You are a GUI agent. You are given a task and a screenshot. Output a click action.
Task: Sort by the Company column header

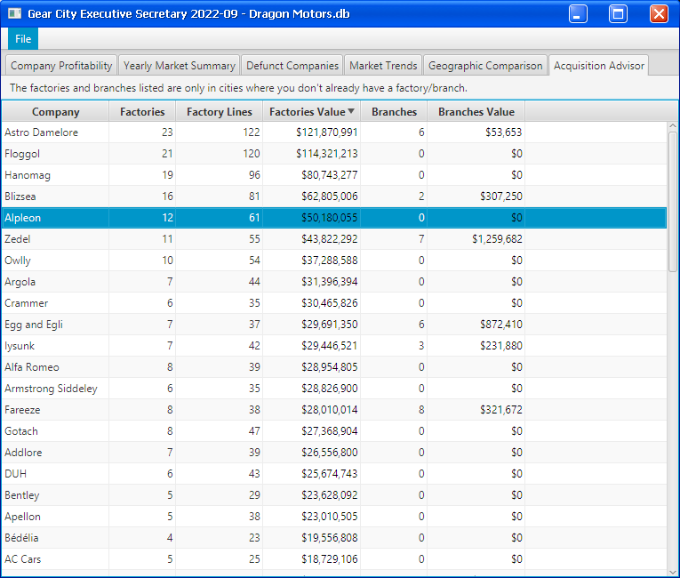[55, 111]
